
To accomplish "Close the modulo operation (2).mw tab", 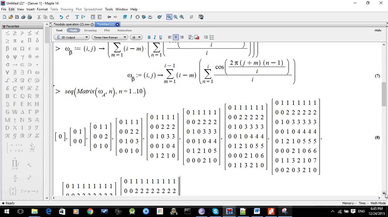I will (x=92, y=24).
